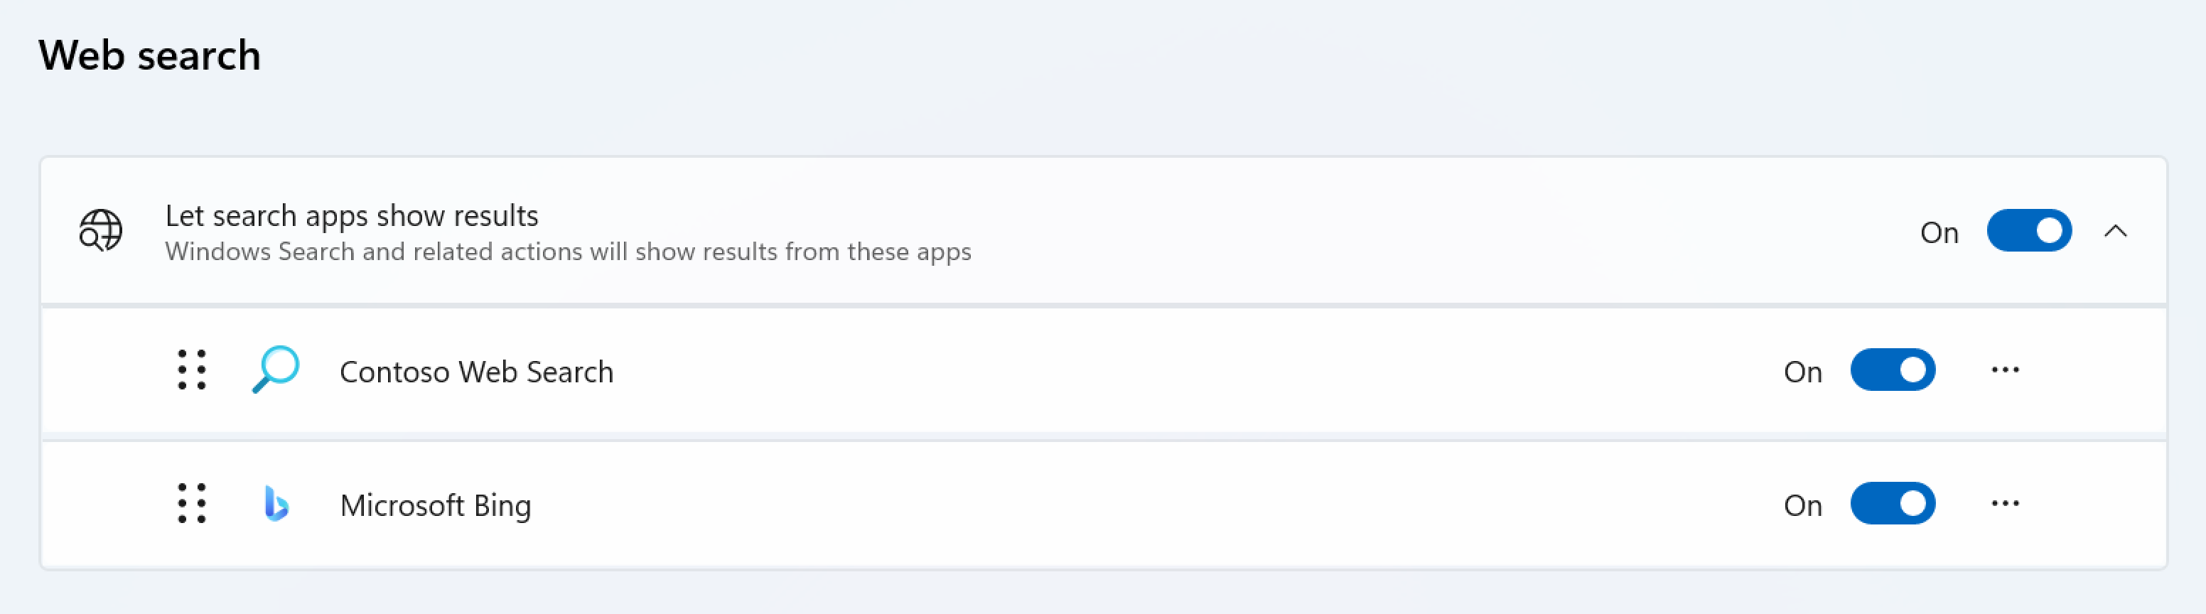Turn off the Microsoft Bing toggle
2206x614 pixels.
pyautogui.click(x=1892, y=504)
